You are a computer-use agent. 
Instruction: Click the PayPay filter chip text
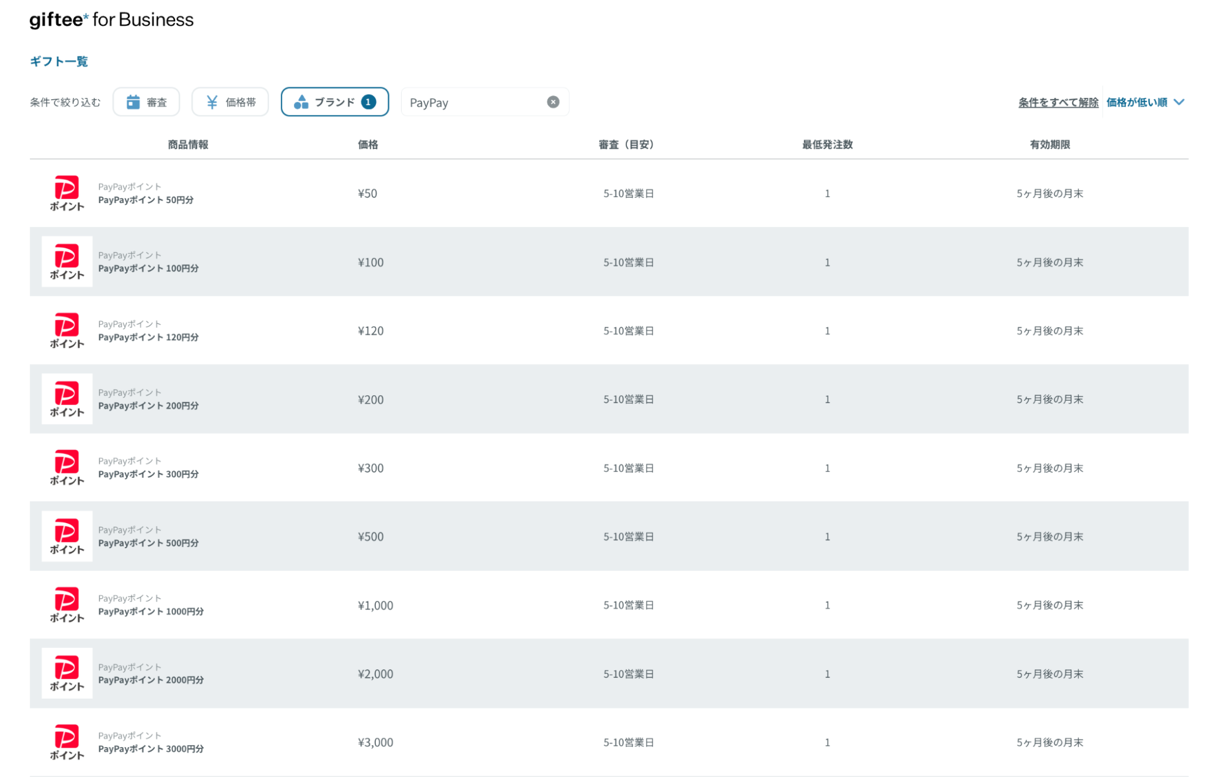(x=429, y=102)
